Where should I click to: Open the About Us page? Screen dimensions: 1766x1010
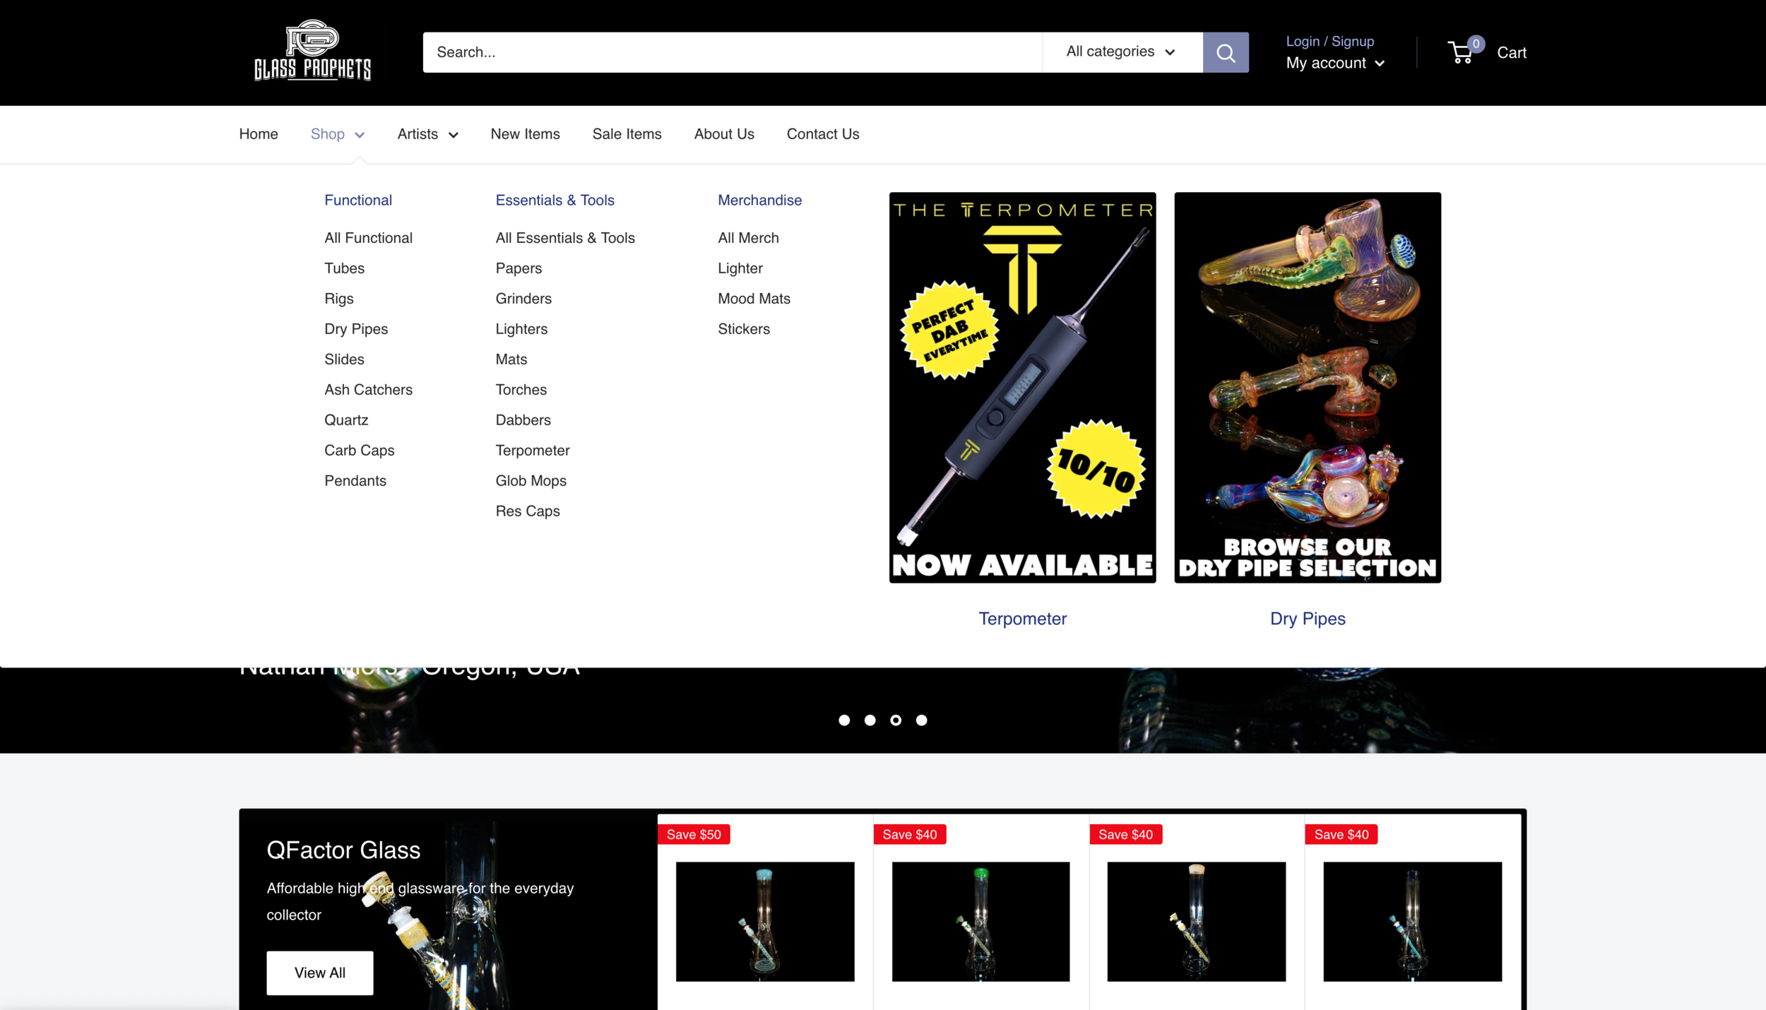[724, 134]
